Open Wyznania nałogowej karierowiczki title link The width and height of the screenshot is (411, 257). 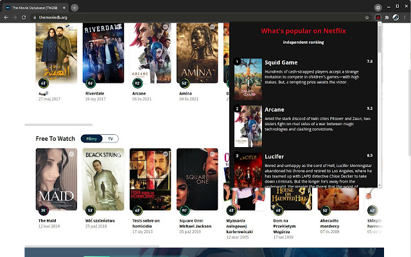coord(240,226)
